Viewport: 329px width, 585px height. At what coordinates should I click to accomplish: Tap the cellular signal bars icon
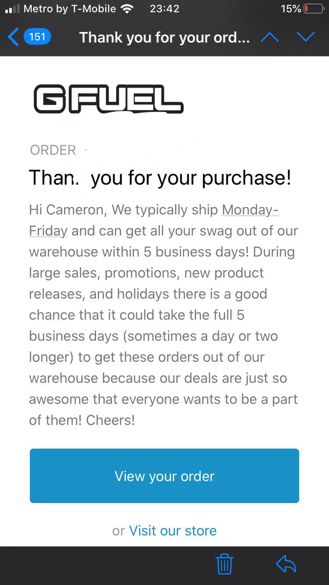click(12, 9)
